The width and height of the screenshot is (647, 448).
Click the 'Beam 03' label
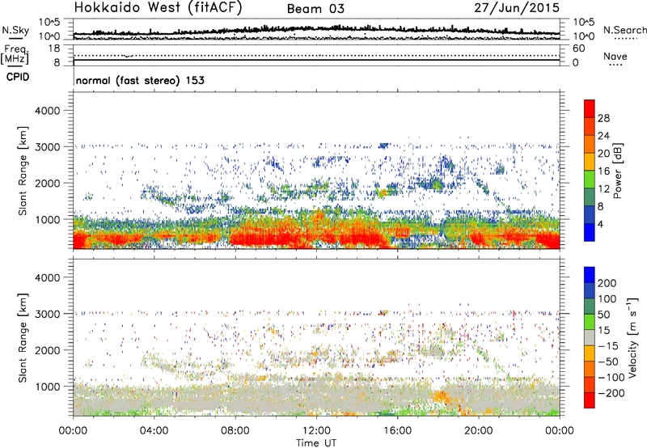click(315, 9)
